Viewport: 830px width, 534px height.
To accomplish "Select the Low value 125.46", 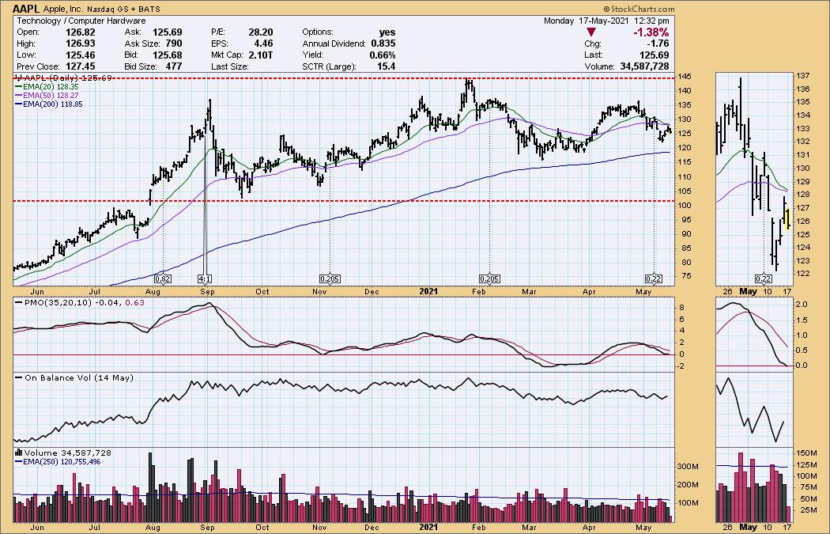I will (x=80, y=55).
